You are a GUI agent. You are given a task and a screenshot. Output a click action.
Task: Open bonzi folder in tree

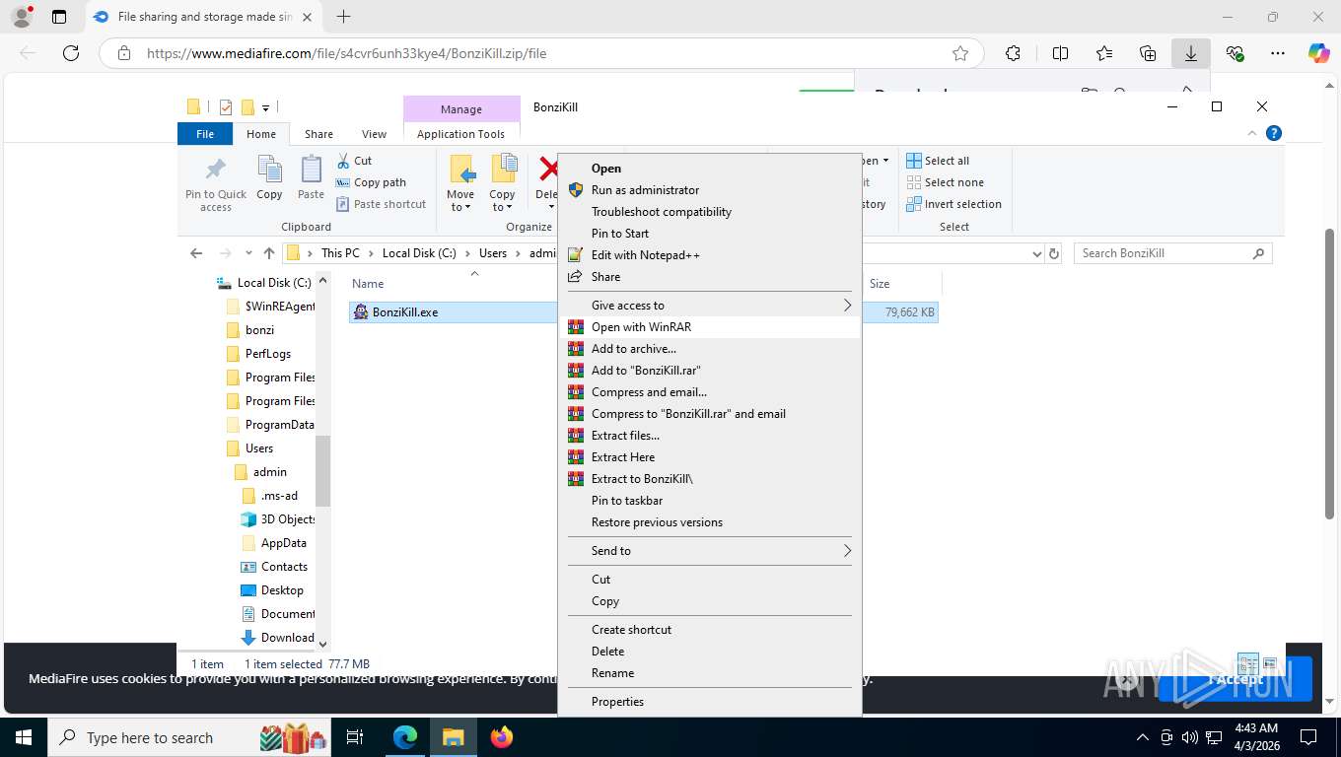[x=259, y=330]
